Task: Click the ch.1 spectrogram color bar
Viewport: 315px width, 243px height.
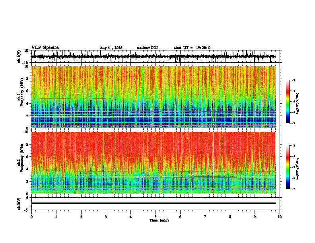Action: pyautogui.click(x=288, y=102)
